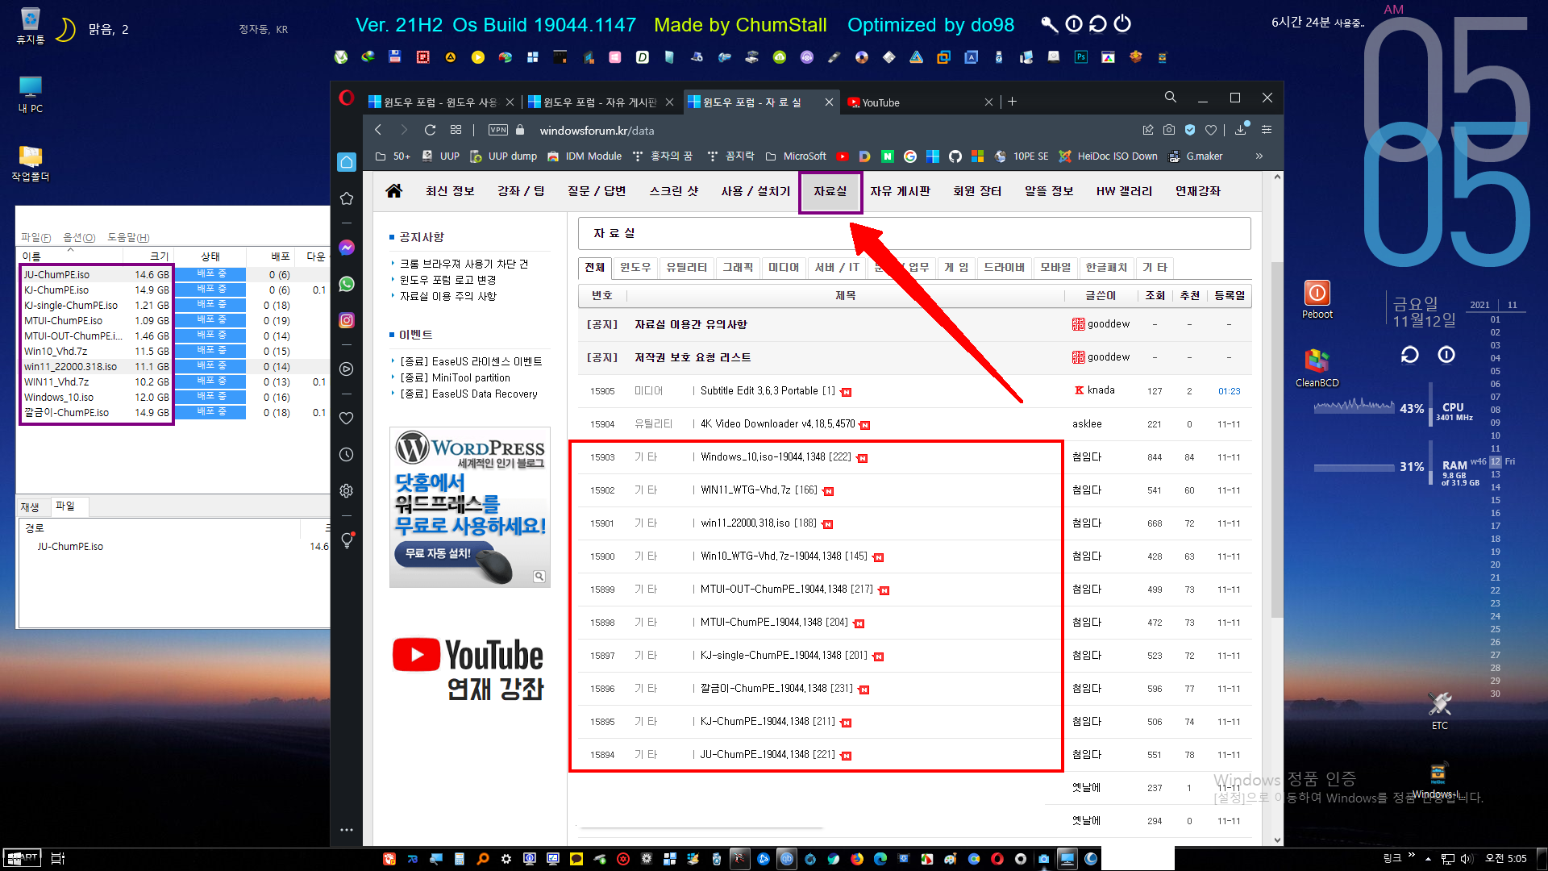The width and height of the screenshot is (1548, 871).
Task: Open sidebar three-dots setup menu
Action: pyautogui.click(x=347, y=829)
